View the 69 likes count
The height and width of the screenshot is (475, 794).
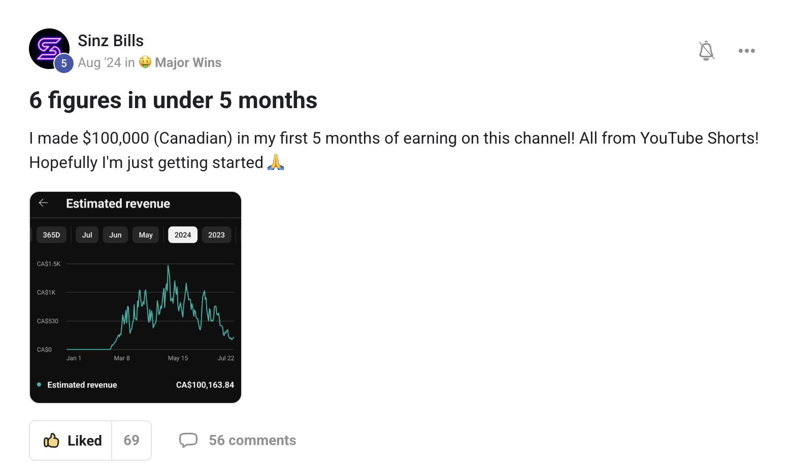tap(131, 440)
